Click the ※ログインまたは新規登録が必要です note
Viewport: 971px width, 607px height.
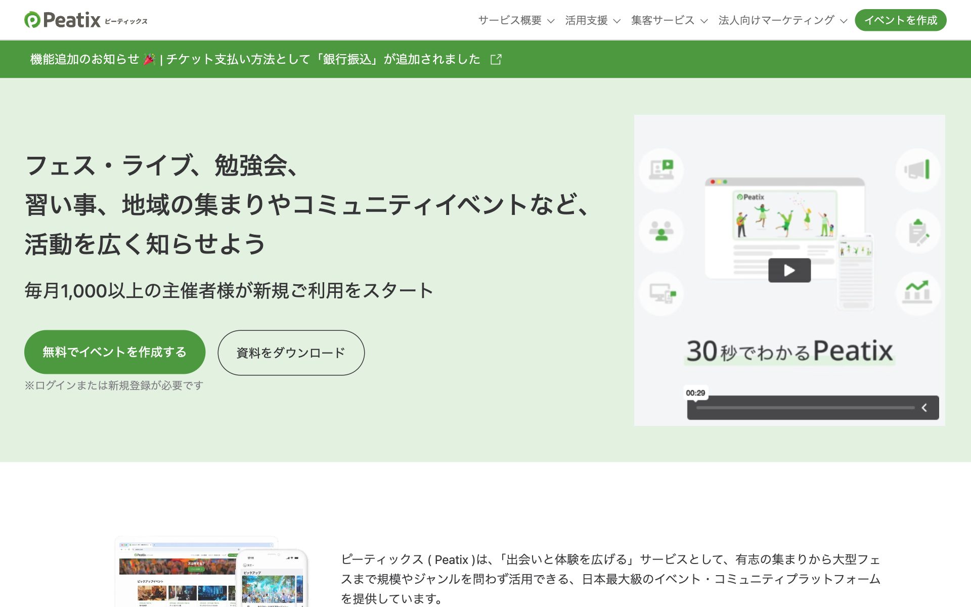pyautogui.click(x=114, y=385)
